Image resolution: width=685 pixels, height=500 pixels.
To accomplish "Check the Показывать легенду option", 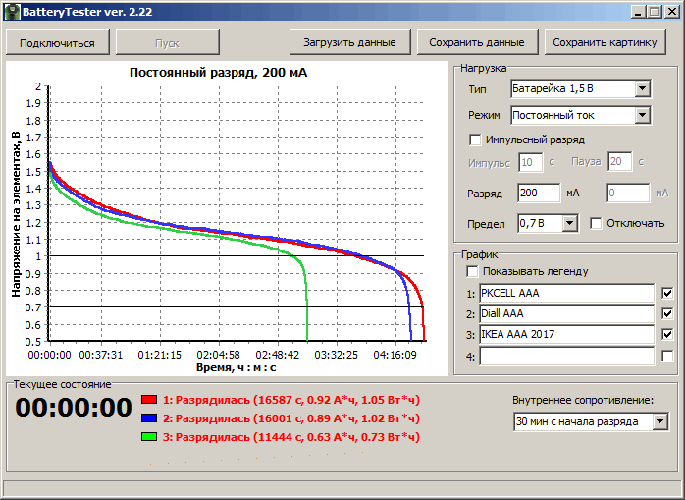I will (x=473, y=271).
